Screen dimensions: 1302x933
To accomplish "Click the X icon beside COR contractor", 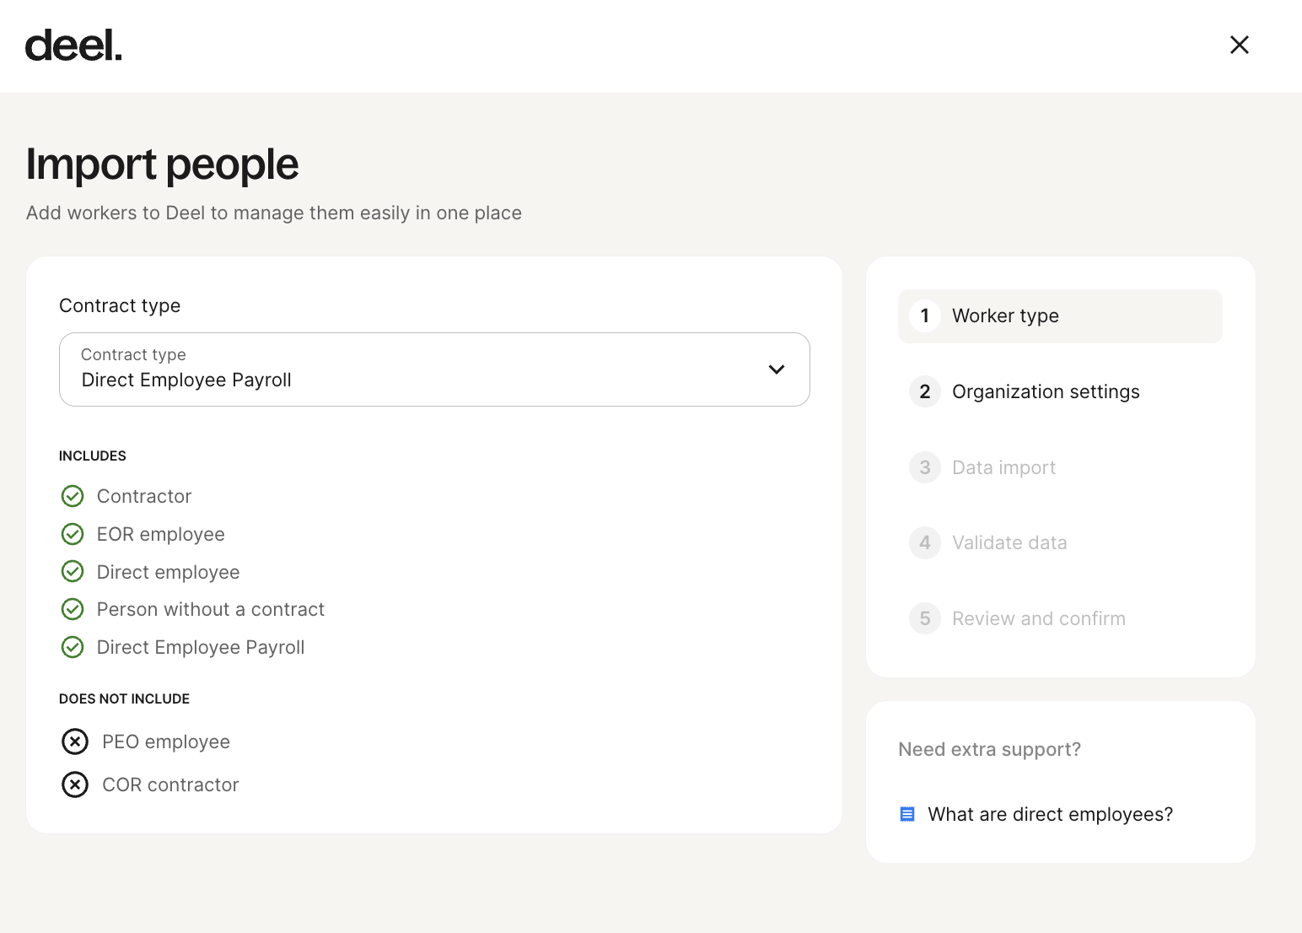I will point(75,785).
